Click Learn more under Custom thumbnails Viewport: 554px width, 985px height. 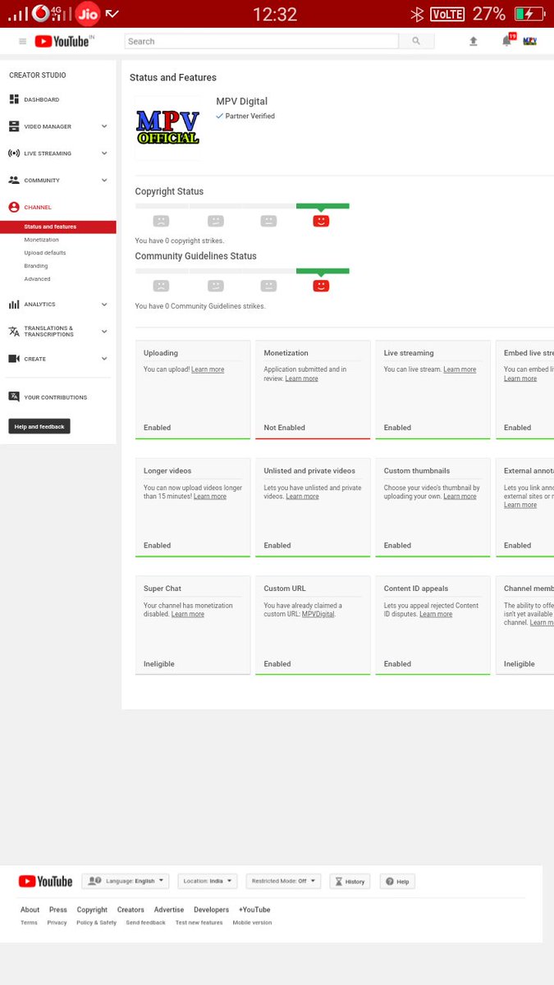tap(460, 497)
